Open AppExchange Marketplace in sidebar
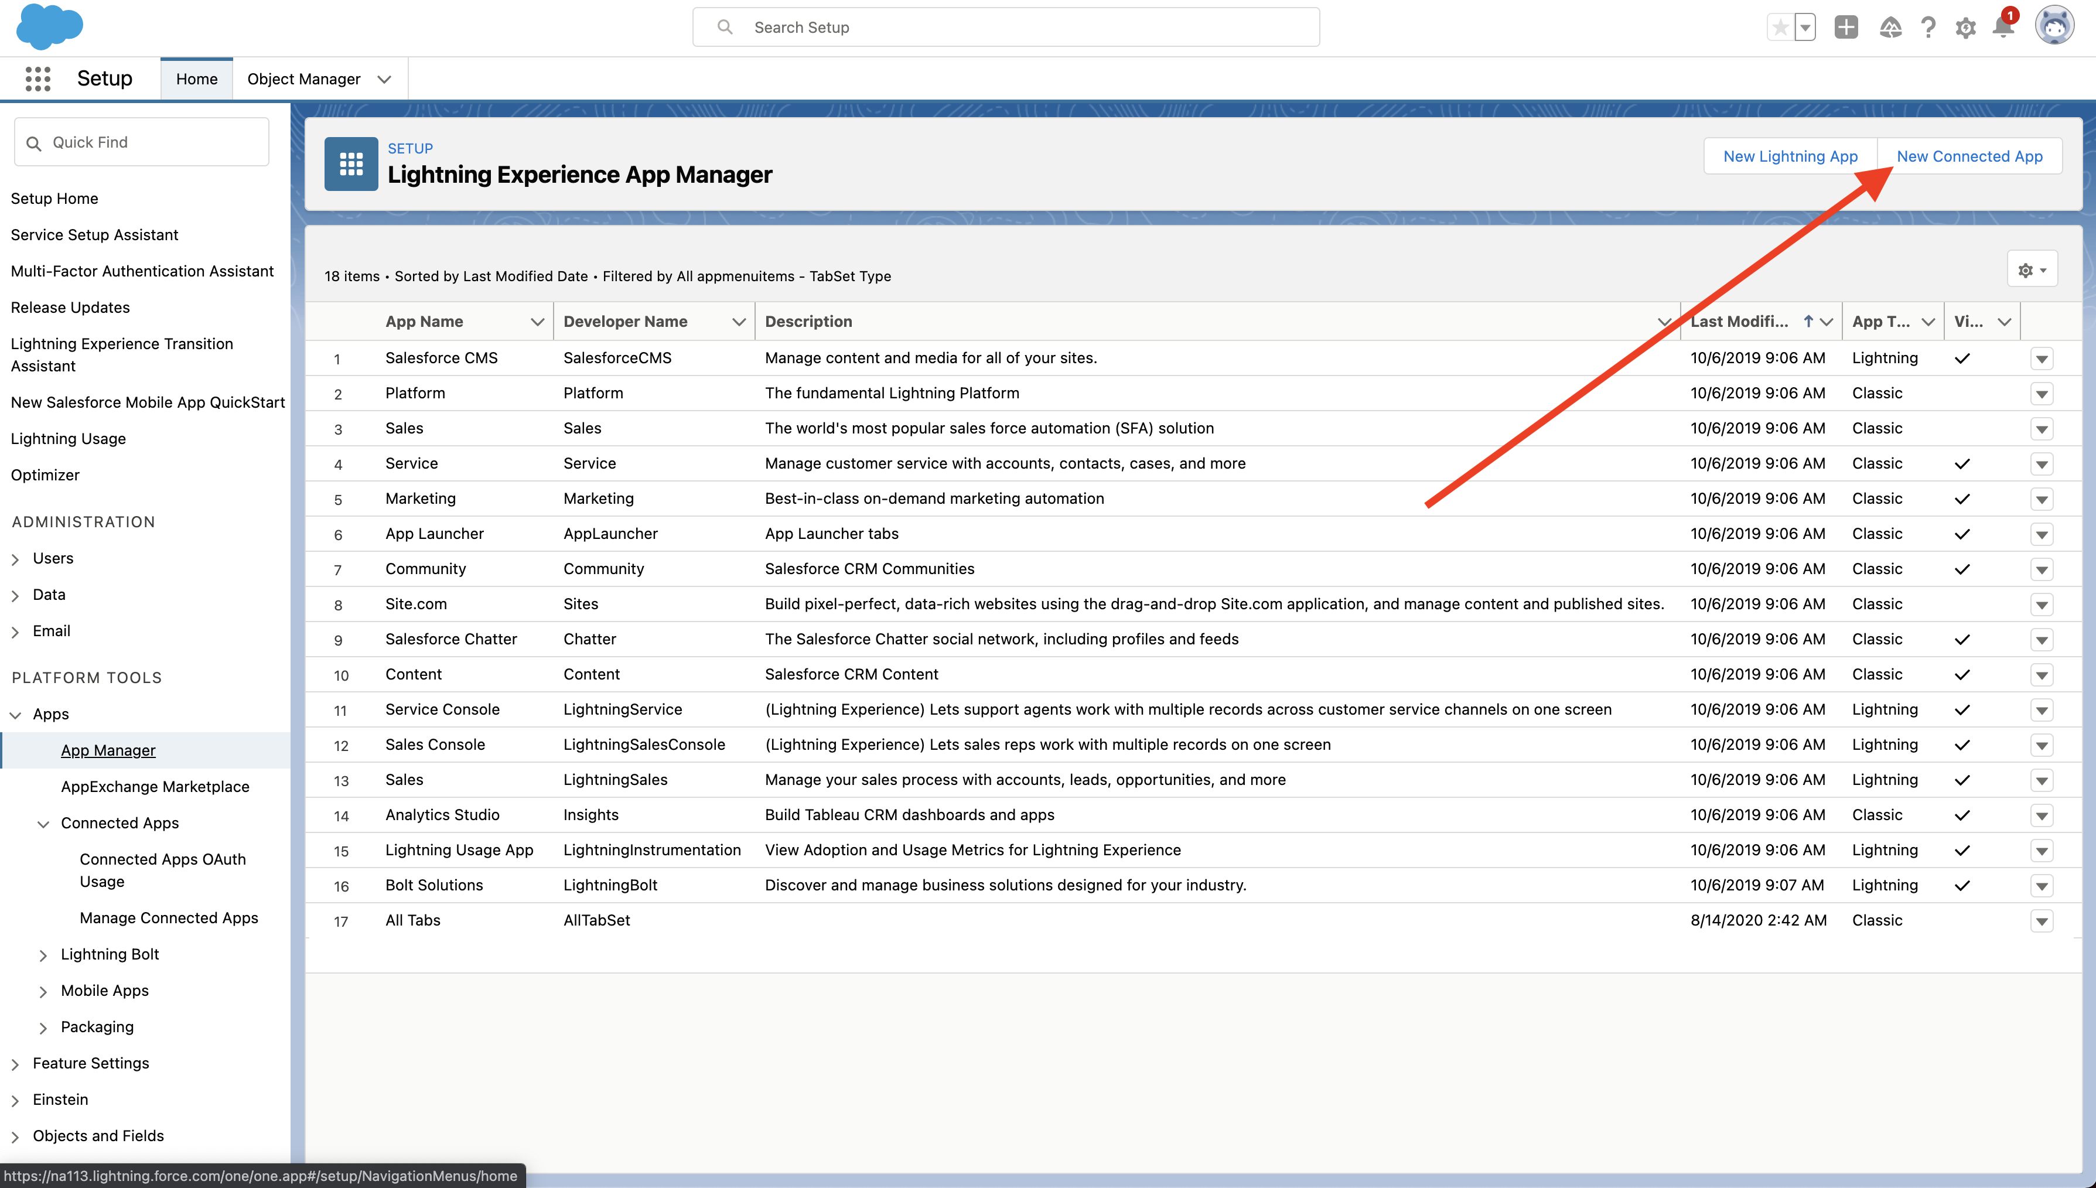The width and height of the screenshot is (2096, 1188). coord(155,787)
